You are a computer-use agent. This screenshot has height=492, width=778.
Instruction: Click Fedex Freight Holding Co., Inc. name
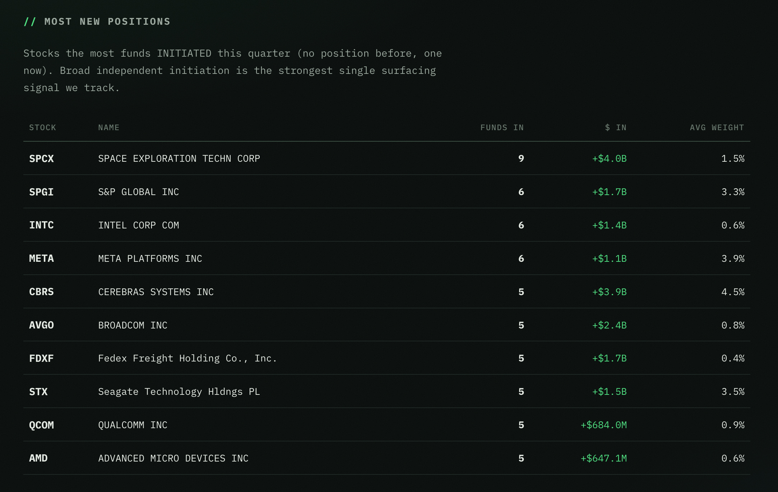coord(187,358)
